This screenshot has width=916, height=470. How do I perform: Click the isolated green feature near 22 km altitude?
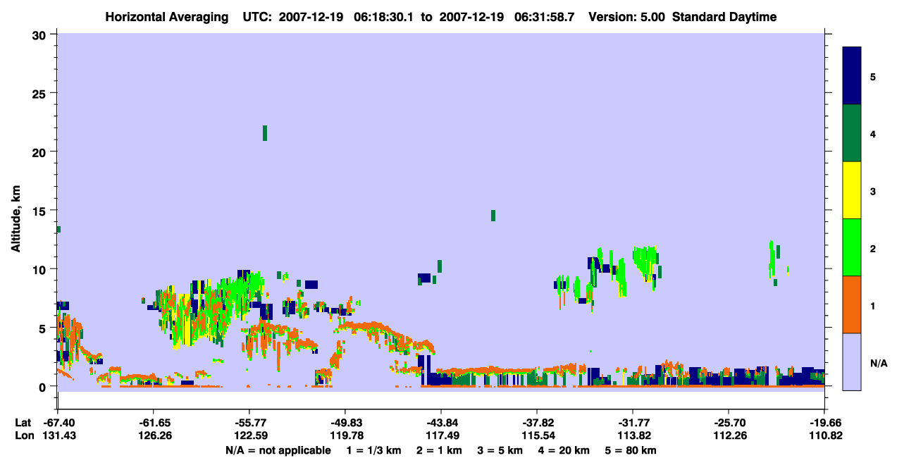265,133
